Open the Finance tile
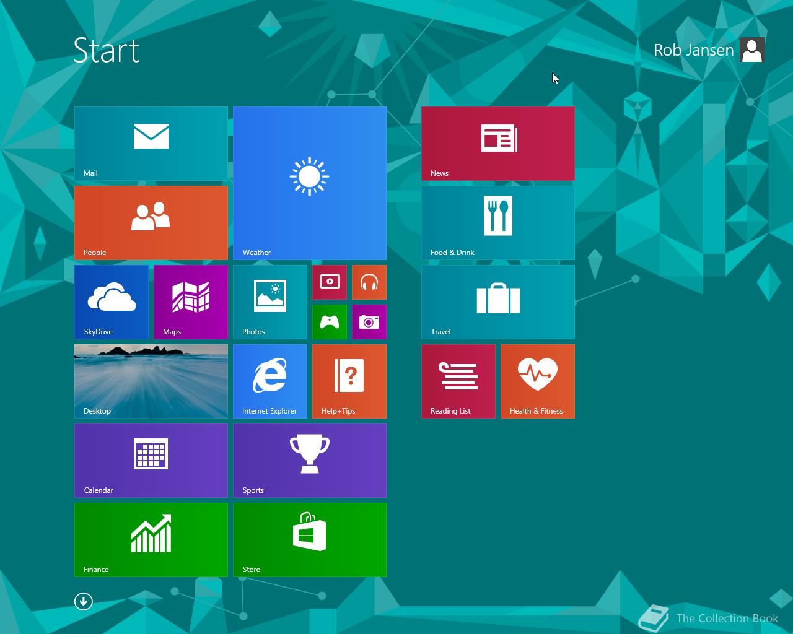This screenshot has width=793, height=634. click(x=151, y=540)
